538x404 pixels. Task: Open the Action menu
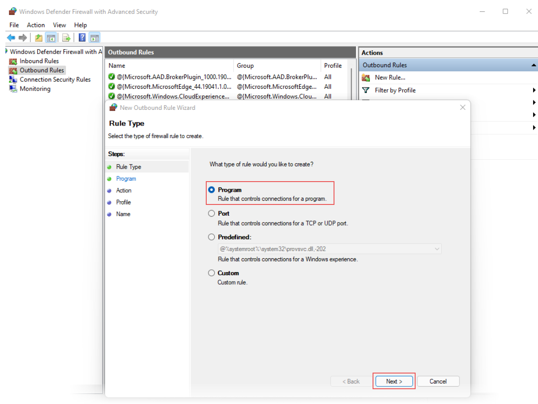(35, 25)
